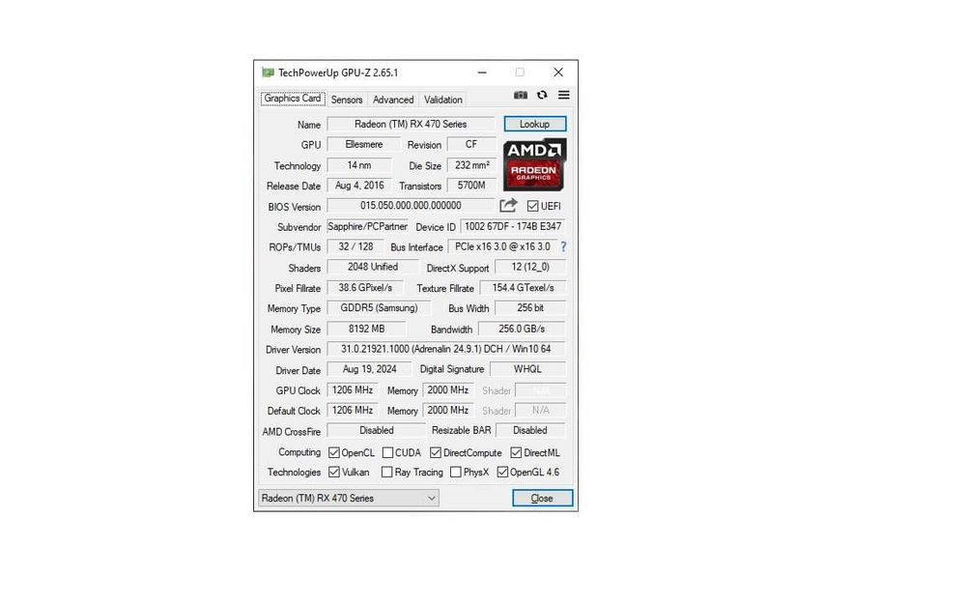Click the Resizable BAR Disabled value
Image resolution: width=966 pixels, height=604 pixels.
tap(530, 430)
